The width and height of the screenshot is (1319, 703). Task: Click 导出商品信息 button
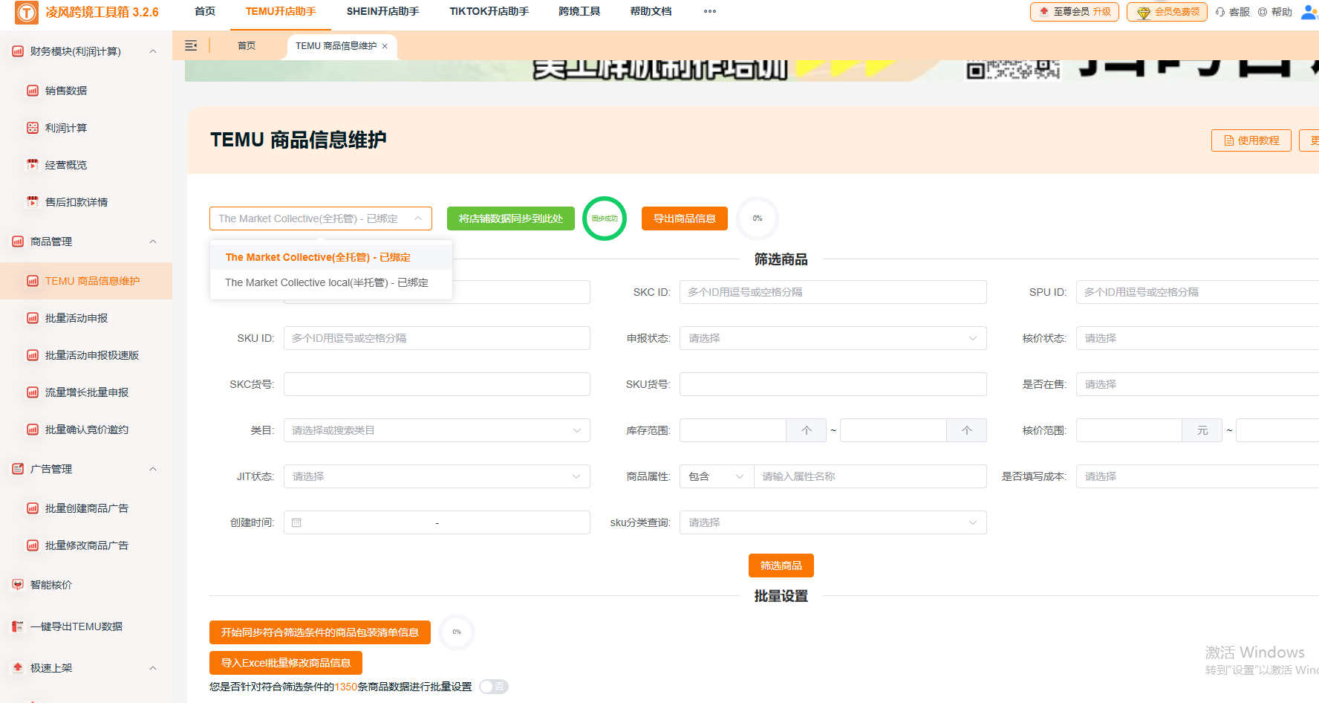684,218
